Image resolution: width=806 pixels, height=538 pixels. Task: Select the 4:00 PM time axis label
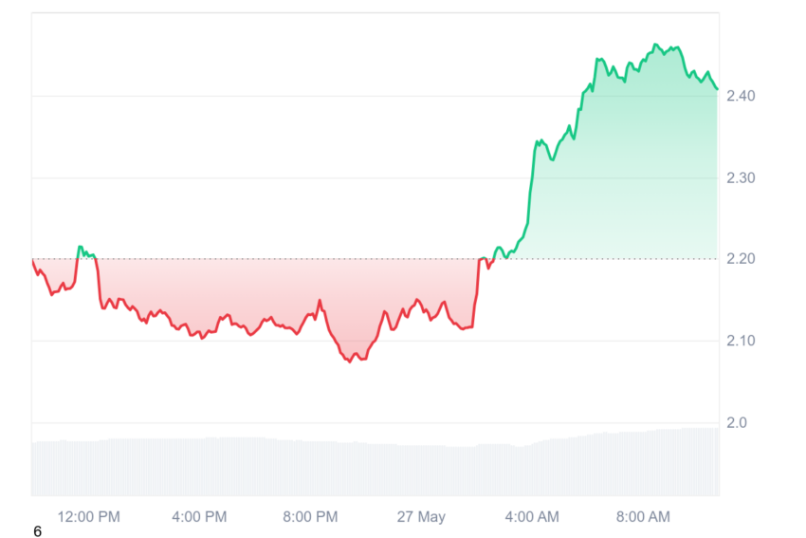(x=199, y=516)
